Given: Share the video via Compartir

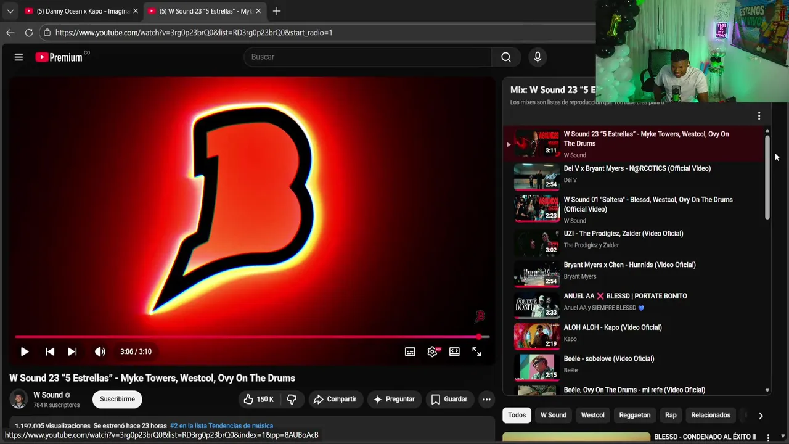Looking at the screenshot, I should click(x=335, y=399).
